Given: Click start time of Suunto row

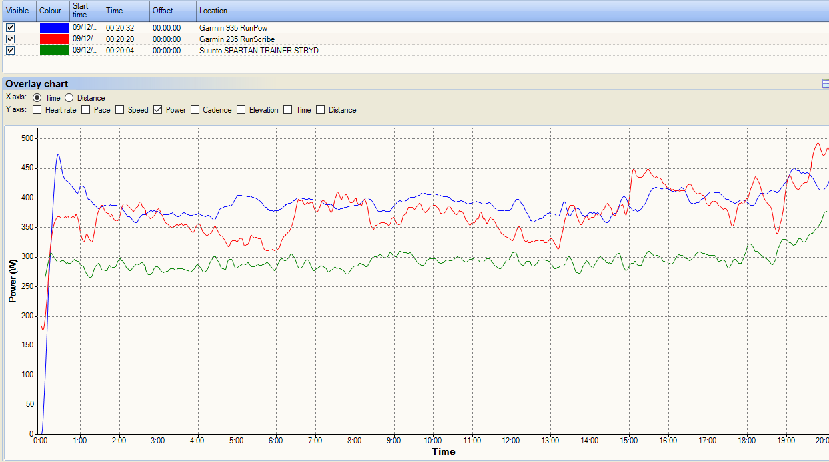Looking at the screenshot, I should (85, 51).
